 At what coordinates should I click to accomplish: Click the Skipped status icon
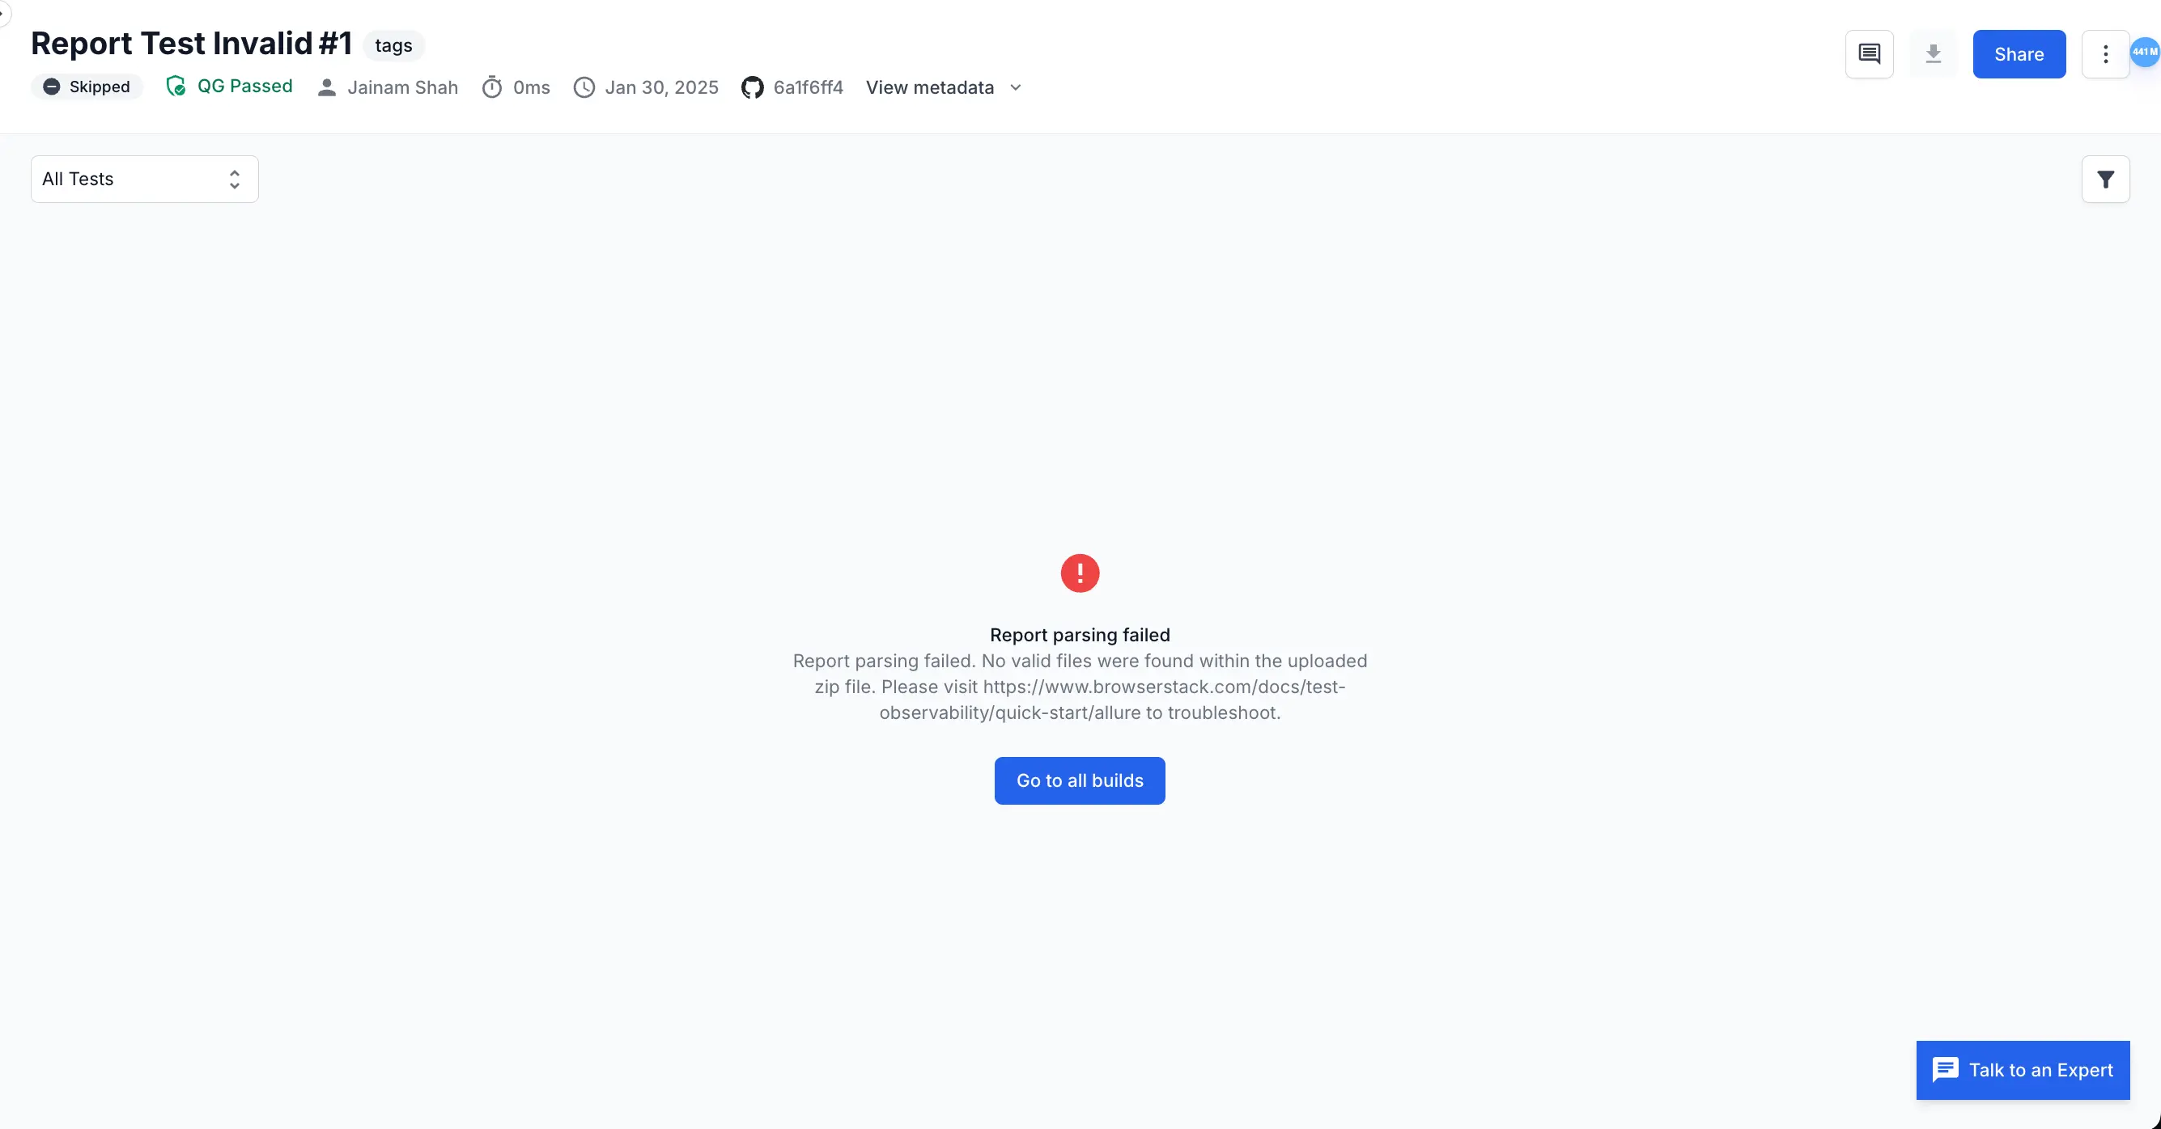(x=50, y=87)
